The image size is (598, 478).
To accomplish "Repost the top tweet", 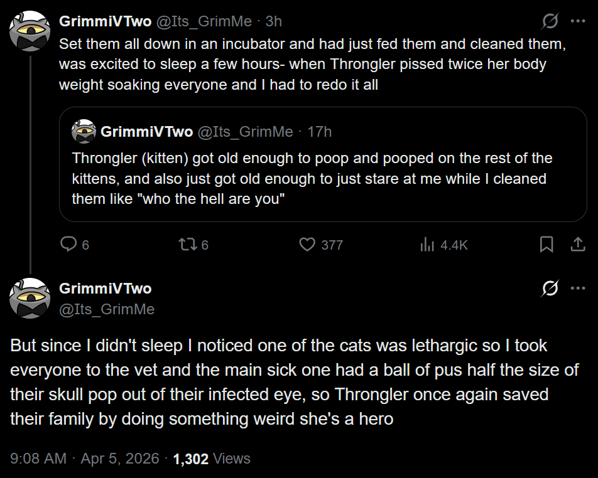I will point(193,245).
